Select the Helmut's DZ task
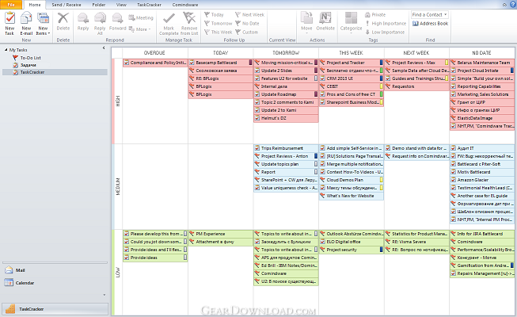 [286, 118]
